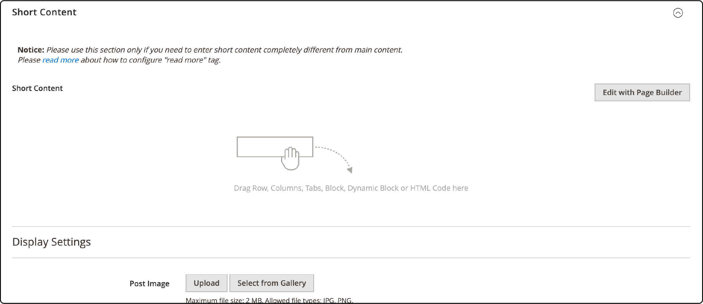Click the text 'about how to configure "read more" tag'
The width and height of the screenshot is (703, 304).
[x=151, y=60]
